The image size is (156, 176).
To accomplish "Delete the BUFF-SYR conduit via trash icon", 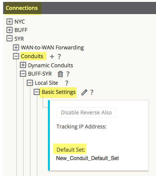I will coord(60,74).
